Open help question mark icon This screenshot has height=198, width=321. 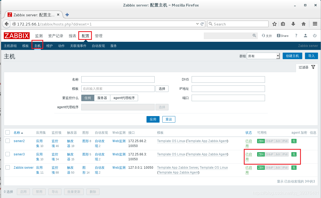pos(296,36)
